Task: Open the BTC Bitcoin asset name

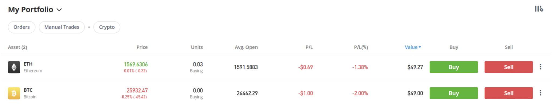Action: point(30,93)
